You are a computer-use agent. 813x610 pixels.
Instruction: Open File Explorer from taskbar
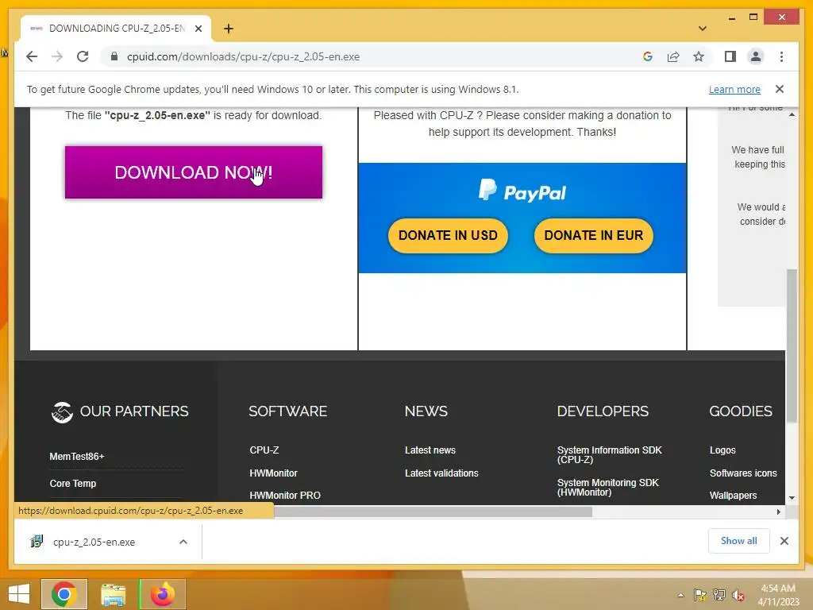(x=113, y=594)
